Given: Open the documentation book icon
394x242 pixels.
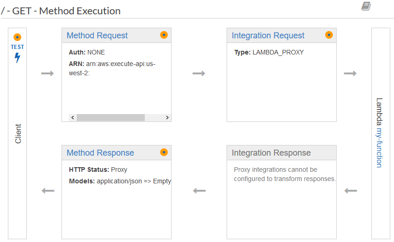Looking at the screenshot, I should pyautogui.click(x=366, y=6).
